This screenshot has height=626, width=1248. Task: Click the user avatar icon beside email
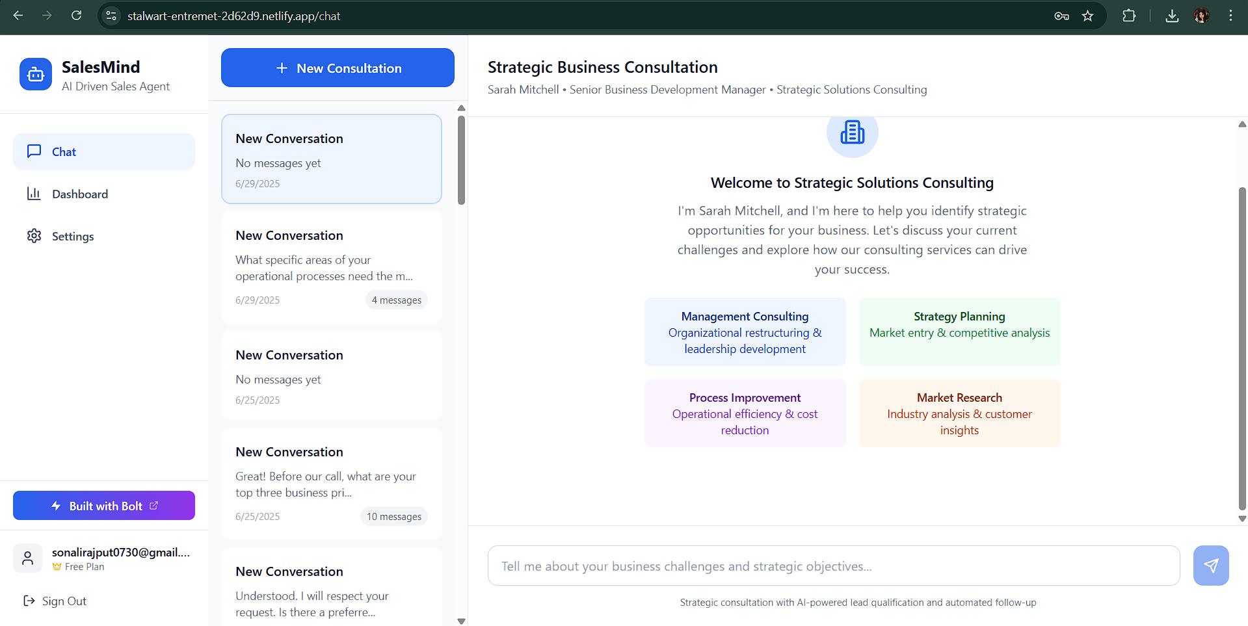(28, 558)
